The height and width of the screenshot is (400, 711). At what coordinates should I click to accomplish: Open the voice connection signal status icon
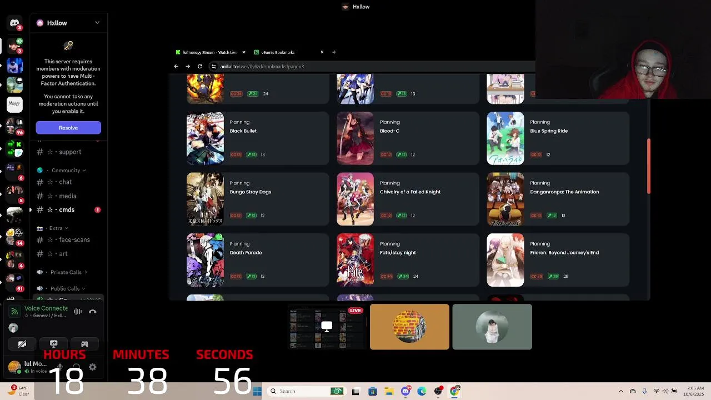coord(14,312)
